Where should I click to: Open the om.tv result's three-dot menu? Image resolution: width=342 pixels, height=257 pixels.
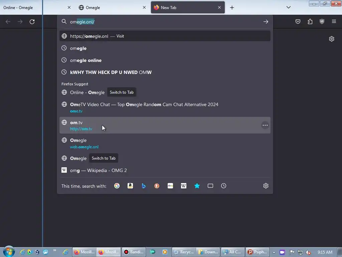pos(265,125)
